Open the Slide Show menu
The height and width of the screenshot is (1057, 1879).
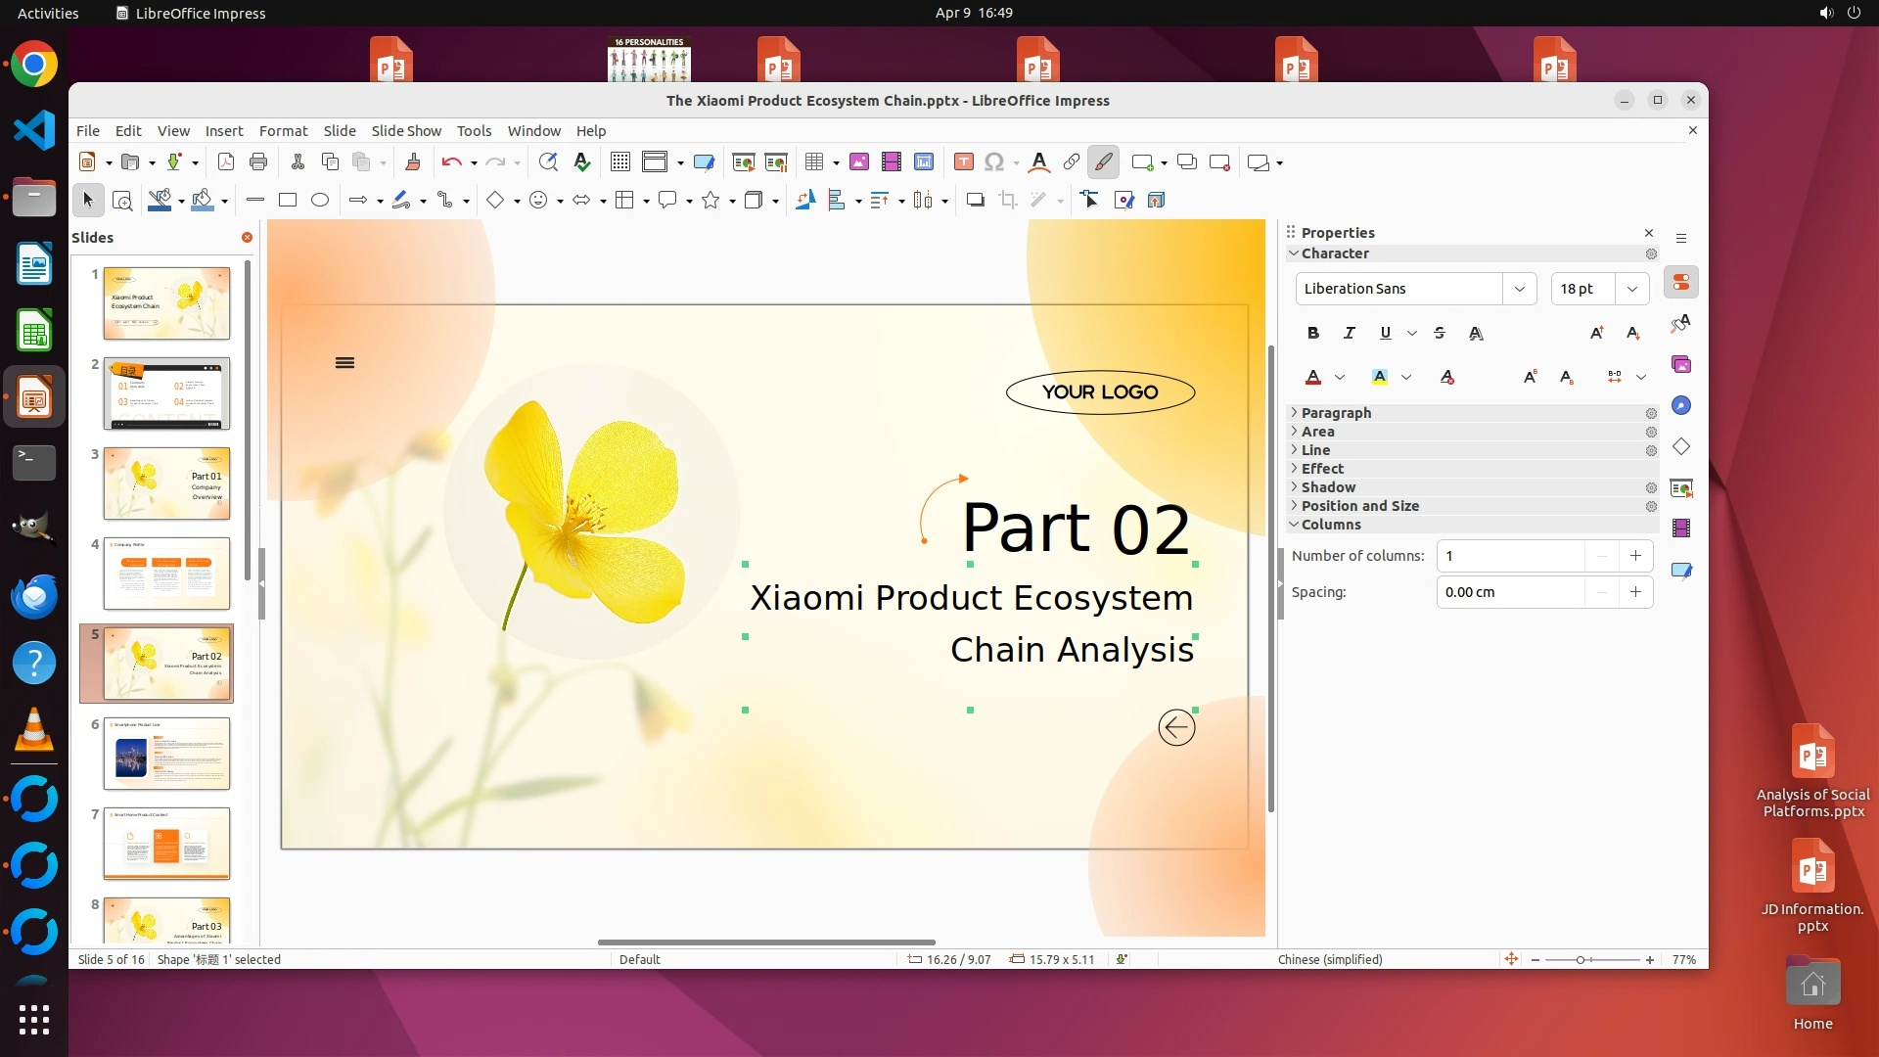(x=406, y=130)
